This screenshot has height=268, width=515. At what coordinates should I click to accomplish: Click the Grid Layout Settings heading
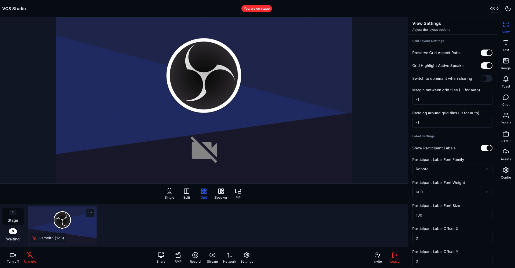click(x=428, y=41)
